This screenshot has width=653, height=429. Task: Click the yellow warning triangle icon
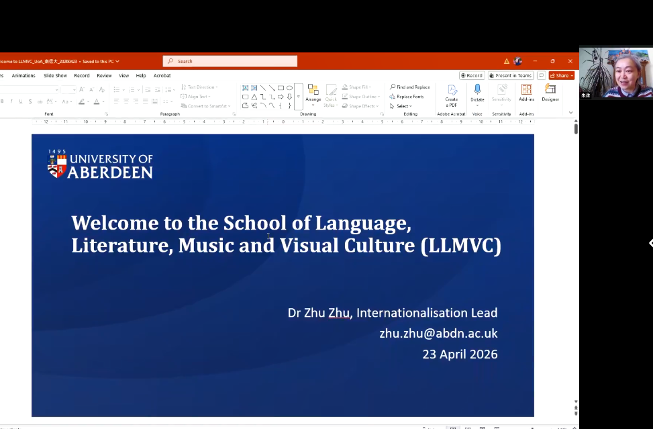(x=507, y=61)
